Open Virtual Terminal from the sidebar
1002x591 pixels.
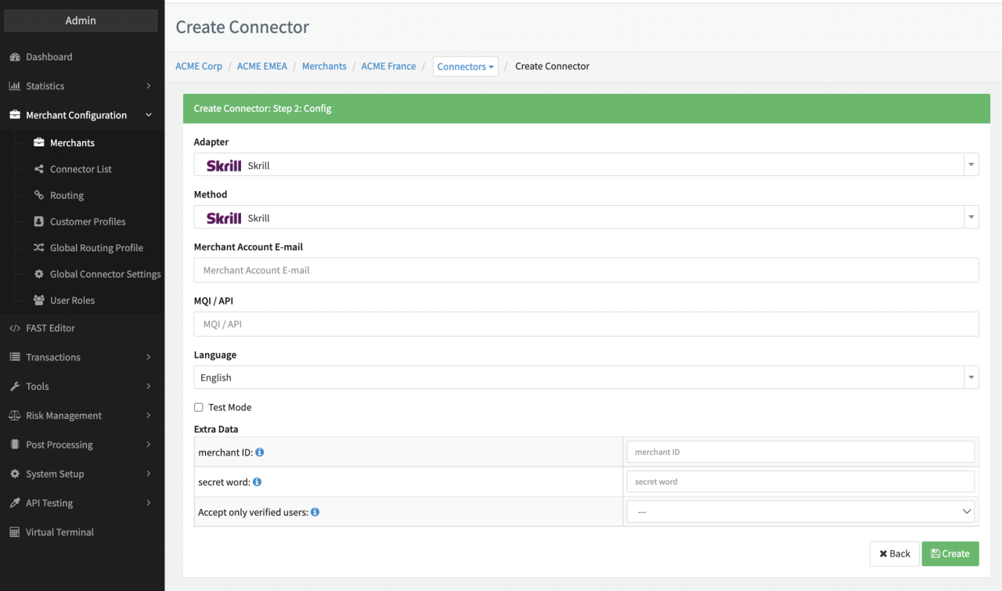[59, 532]
